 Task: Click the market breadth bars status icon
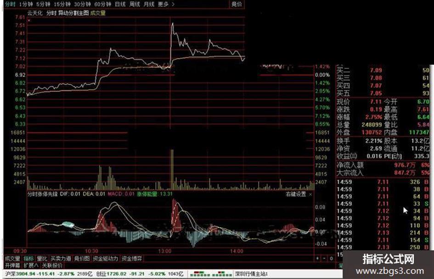(211, 274)
